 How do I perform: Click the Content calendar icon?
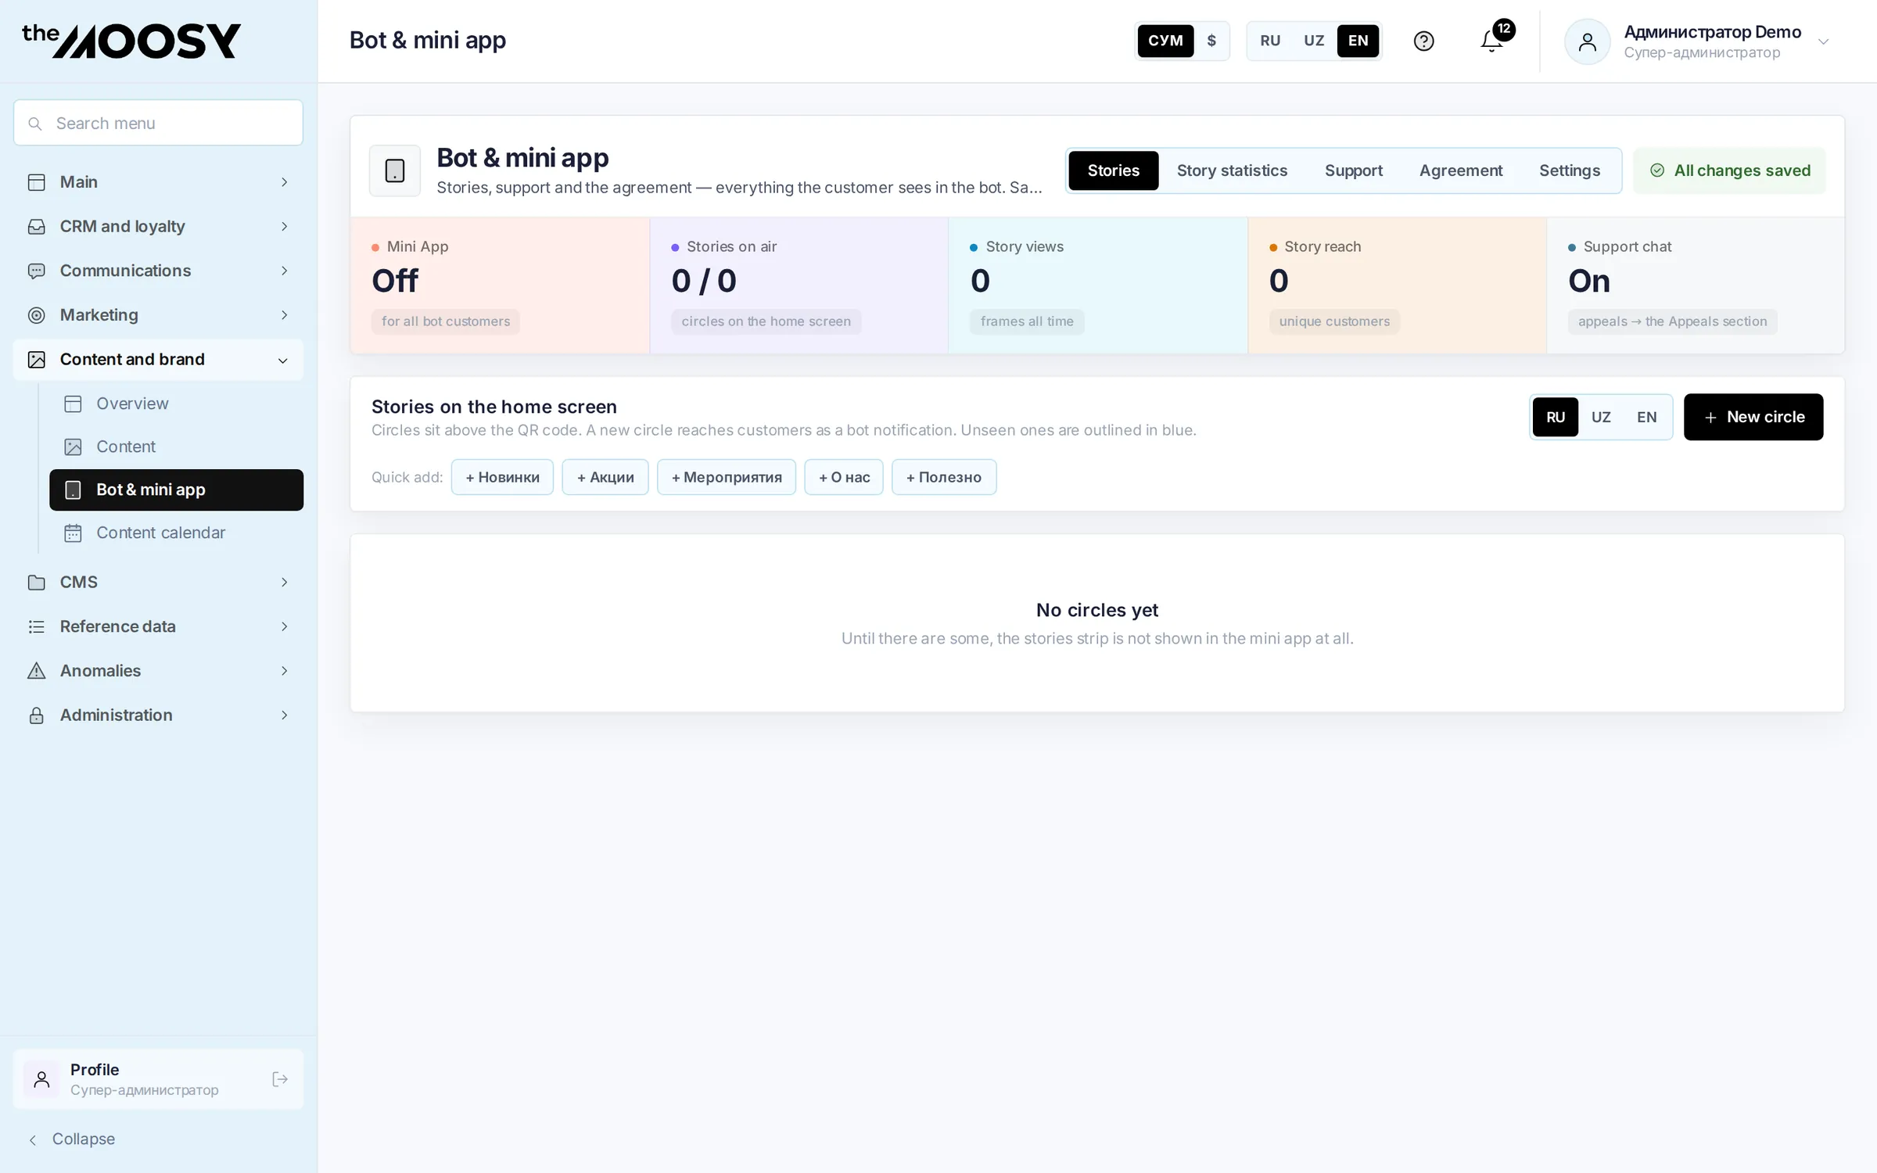73,533
